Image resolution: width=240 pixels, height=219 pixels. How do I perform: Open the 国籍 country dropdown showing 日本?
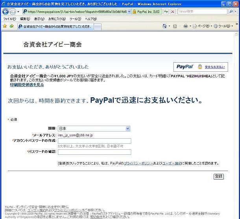click(94, 128)
